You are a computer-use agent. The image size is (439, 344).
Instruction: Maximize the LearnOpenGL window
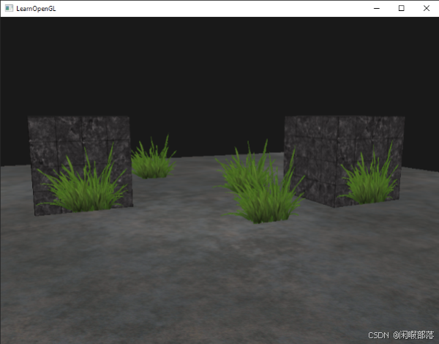click(401, 8)
